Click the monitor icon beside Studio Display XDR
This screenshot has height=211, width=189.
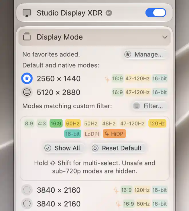27,13
